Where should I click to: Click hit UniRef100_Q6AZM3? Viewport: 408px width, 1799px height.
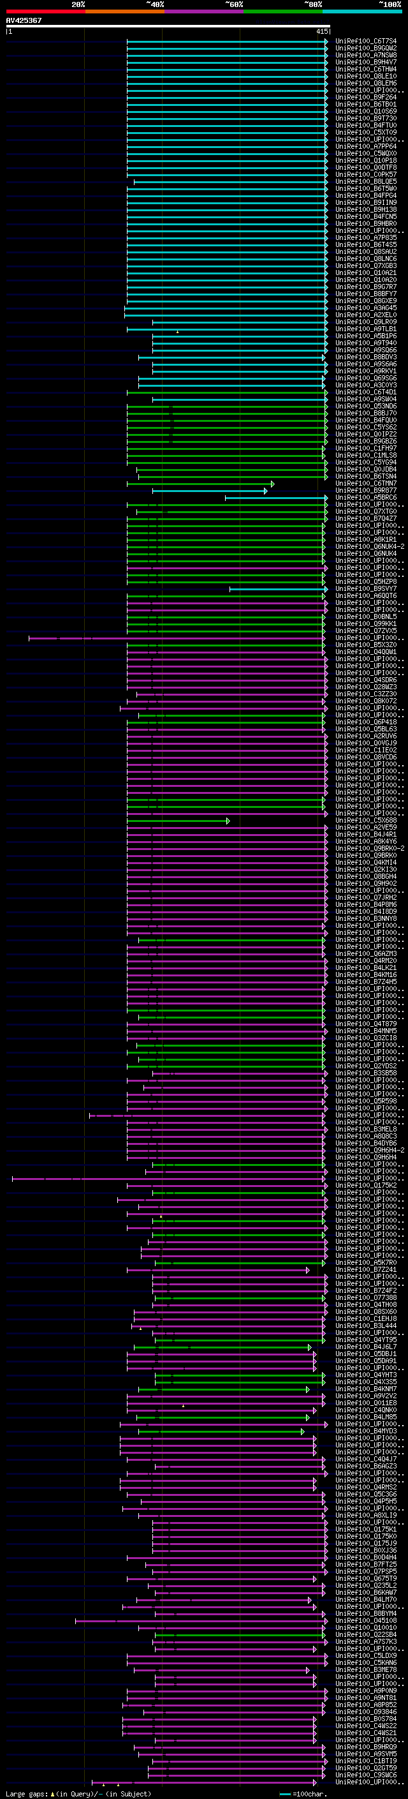pyautogui.click(x=366, y=953)
